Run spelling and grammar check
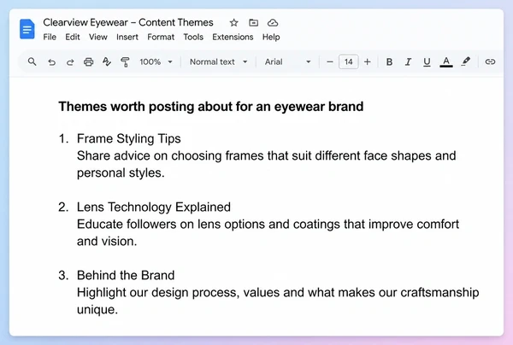Viewport: 513px width, 345px height. click(x=107, y=61)
